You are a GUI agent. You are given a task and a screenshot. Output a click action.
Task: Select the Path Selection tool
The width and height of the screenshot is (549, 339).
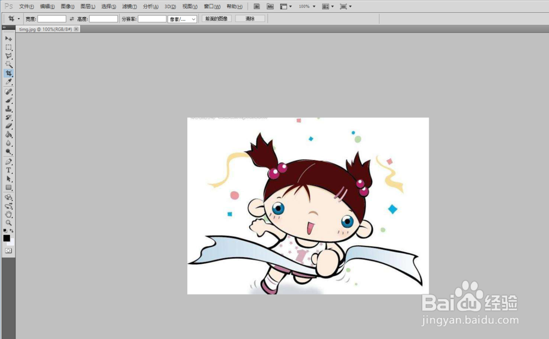(8, 179)
